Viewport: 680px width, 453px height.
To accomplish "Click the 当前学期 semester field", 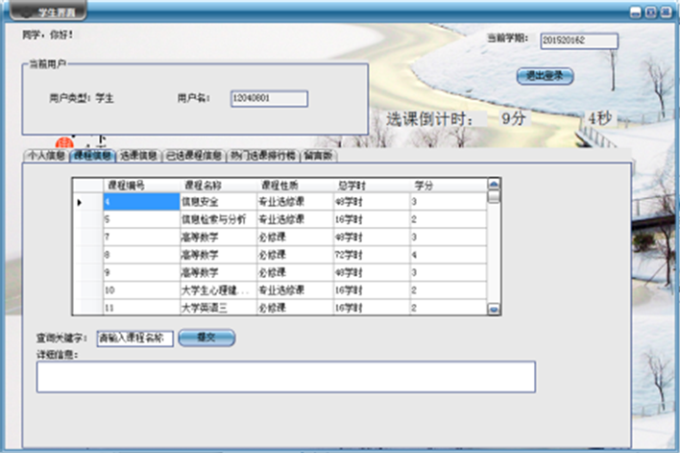I will 578,40.
